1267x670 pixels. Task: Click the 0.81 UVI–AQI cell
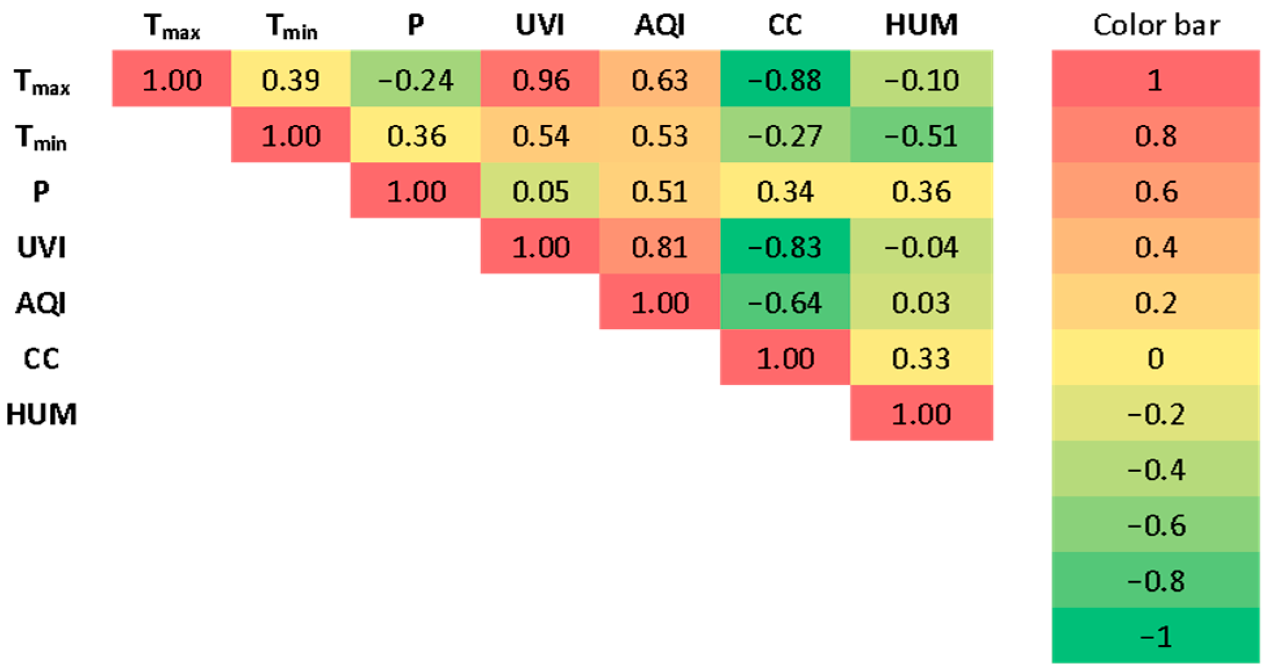660,247
